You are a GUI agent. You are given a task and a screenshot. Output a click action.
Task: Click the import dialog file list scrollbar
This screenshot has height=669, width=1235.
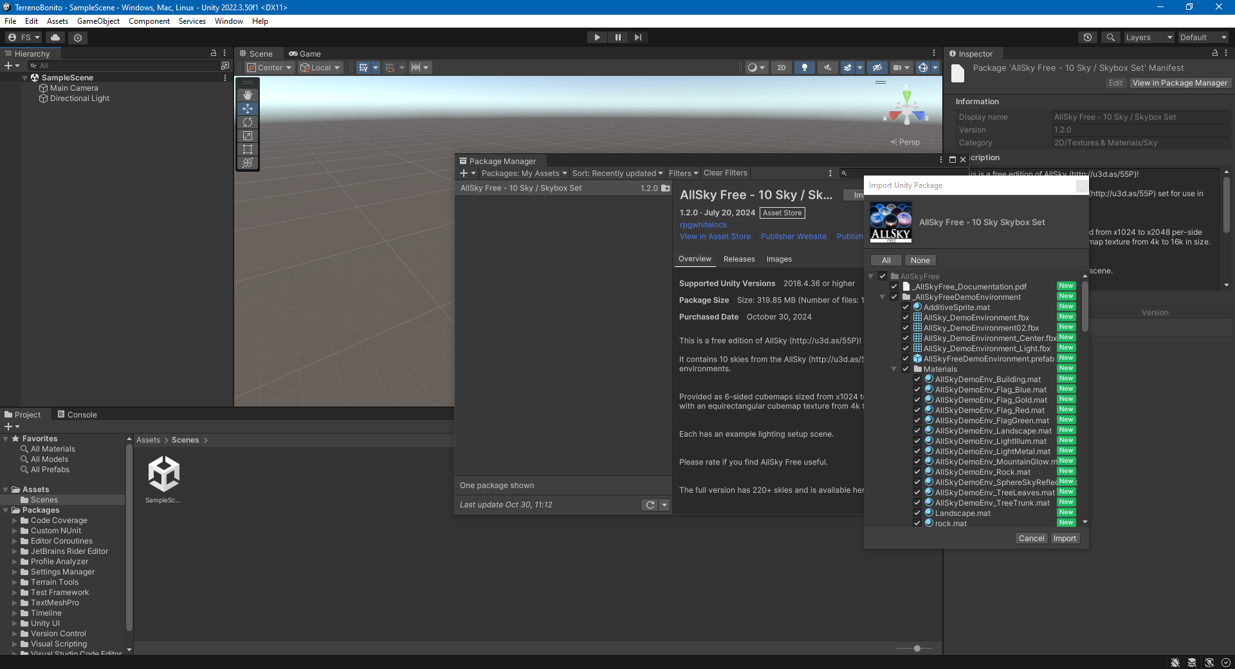(x=1085, y=306)
